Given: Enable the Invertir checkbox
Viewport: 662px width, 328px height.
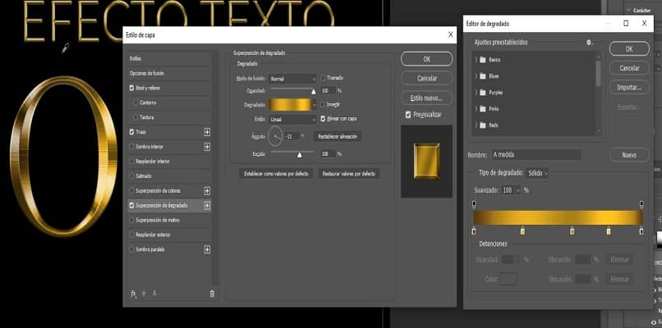Looking at the screenshot, I should point(324,105).
